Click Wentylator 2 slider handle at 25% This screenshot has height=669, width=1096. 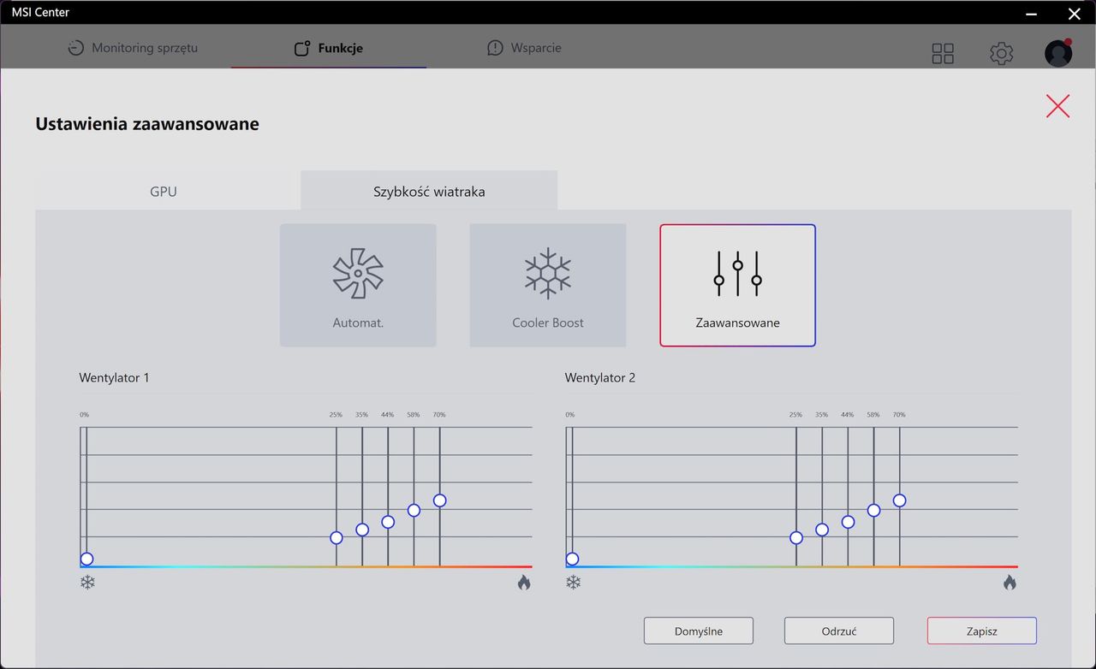click(x=796, y=538)
